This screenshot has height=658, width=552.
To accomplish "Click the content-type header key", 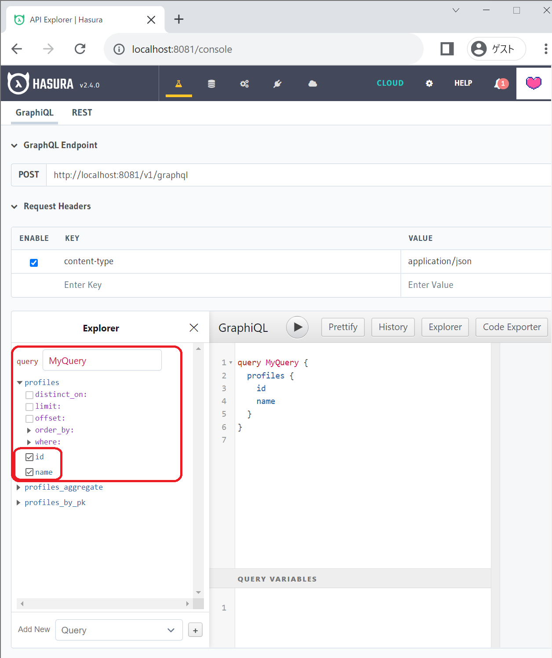I will (89, 262).
